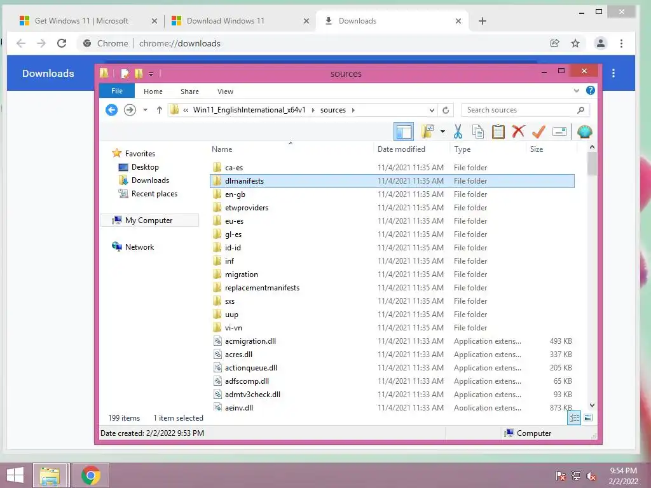Open the Share ribbon tab
The image size is (651, 488).
[x=189, y=91]
